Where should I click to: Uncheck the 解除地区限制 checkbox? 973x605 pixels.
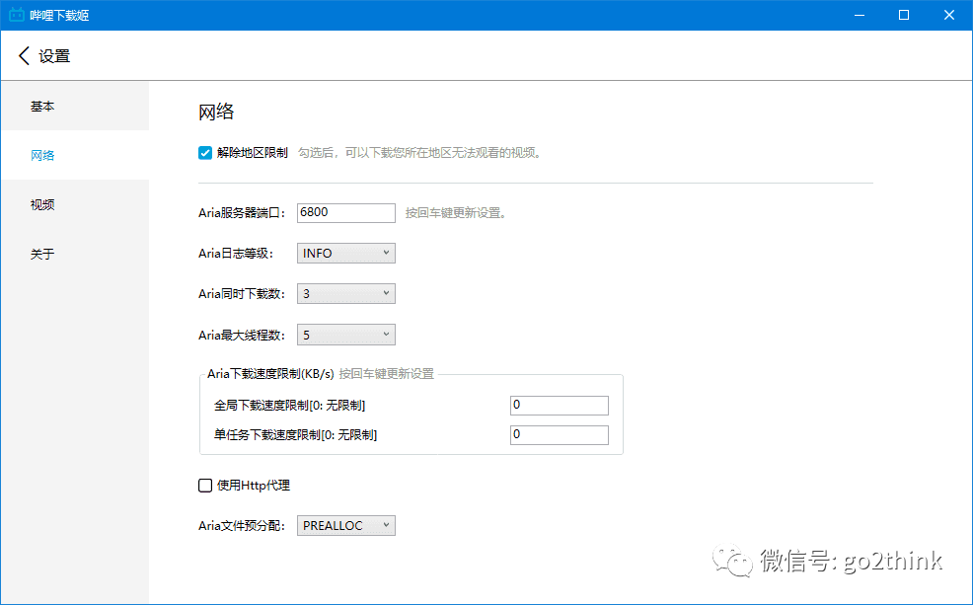[205, 153]
